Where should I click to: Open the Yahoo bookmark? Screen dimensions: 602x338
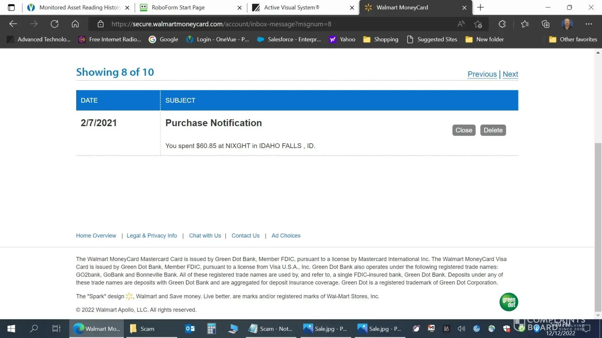click(x=342, y=40)
